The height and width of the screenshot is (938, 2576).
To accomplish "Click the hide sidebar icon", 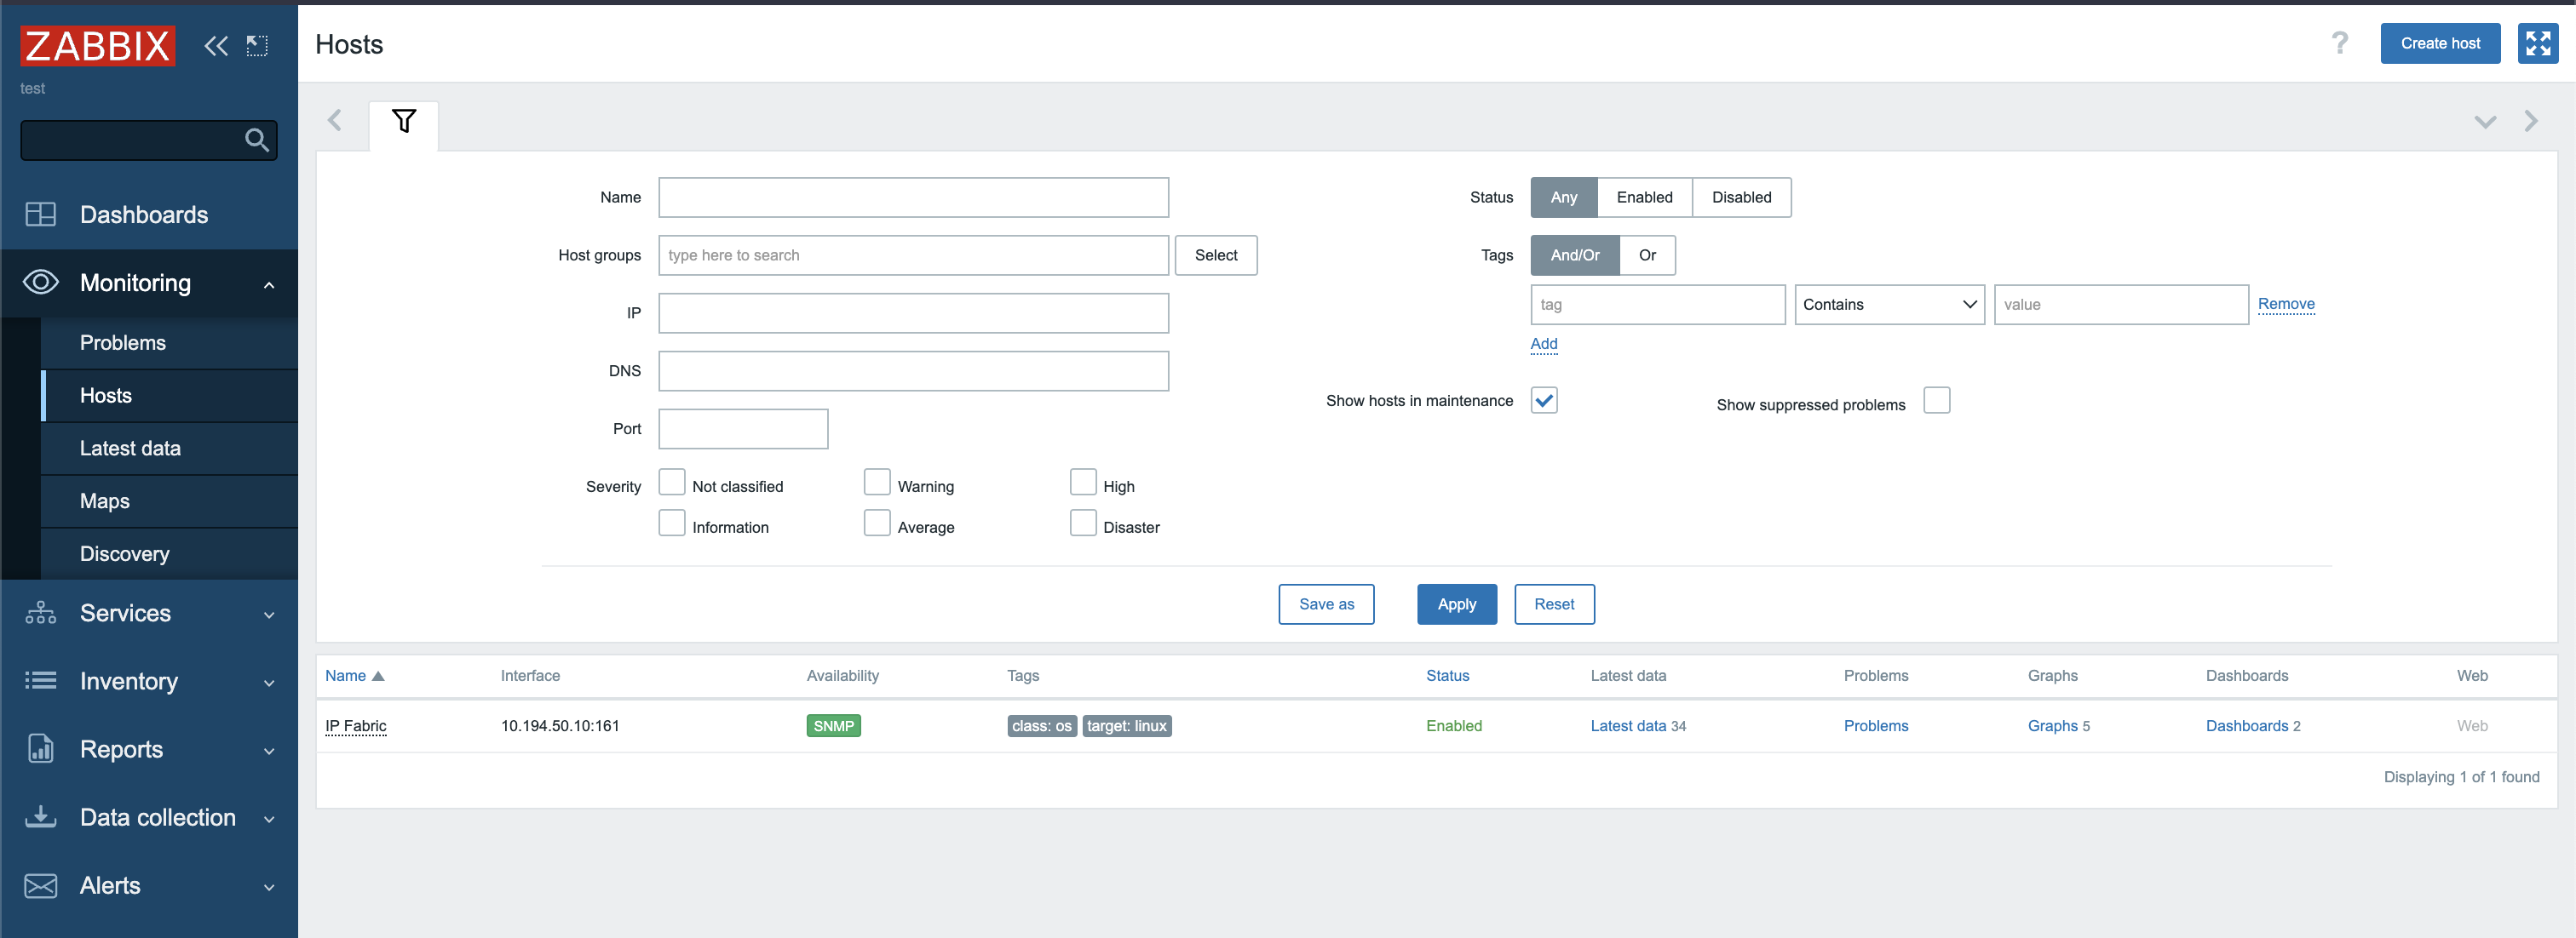I will pos(257,45).
